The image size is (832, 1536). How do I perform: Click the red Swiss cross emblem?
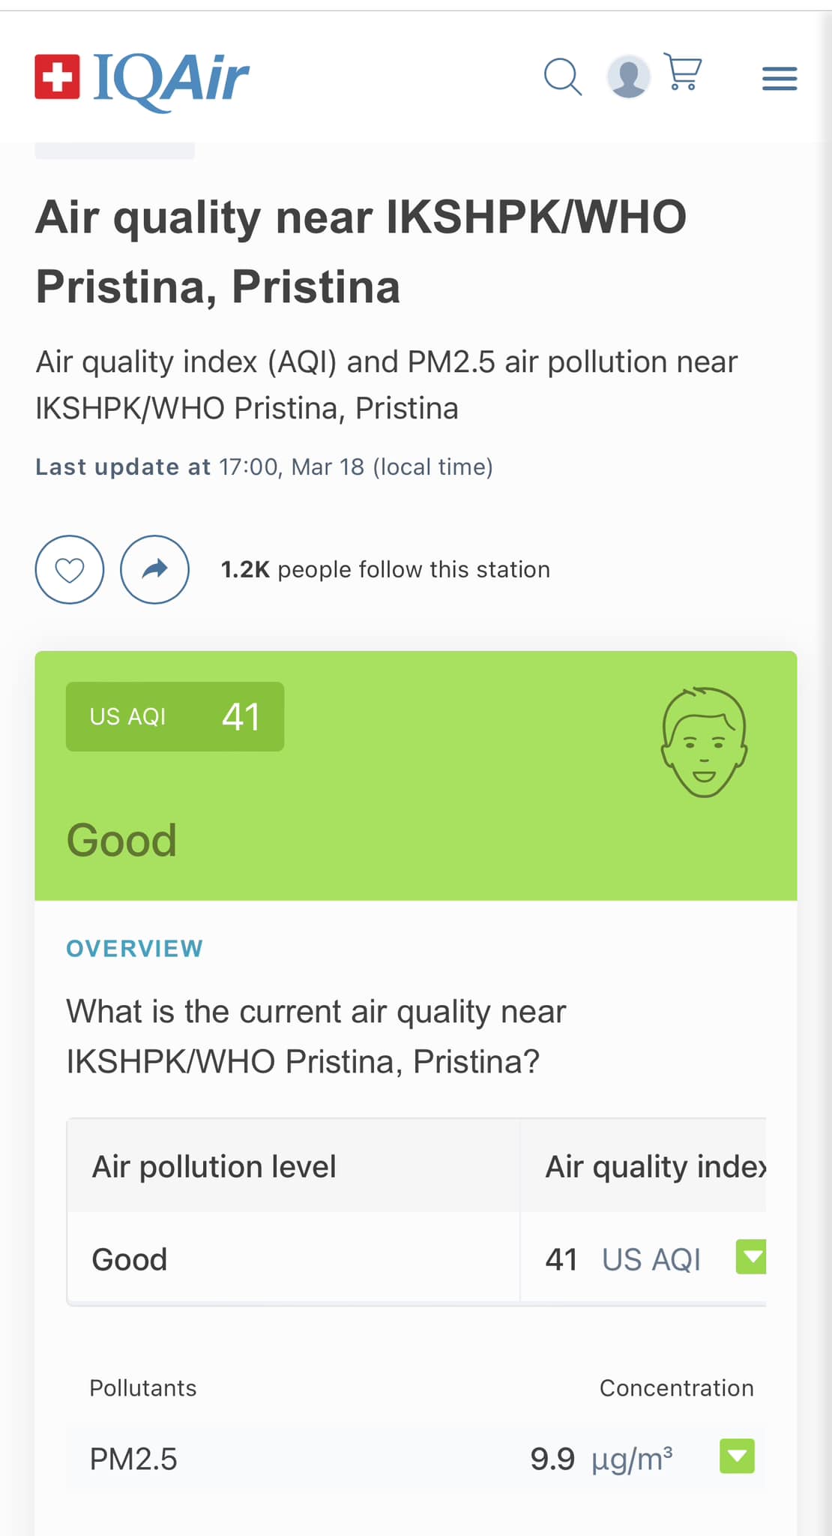pos(57,76)
